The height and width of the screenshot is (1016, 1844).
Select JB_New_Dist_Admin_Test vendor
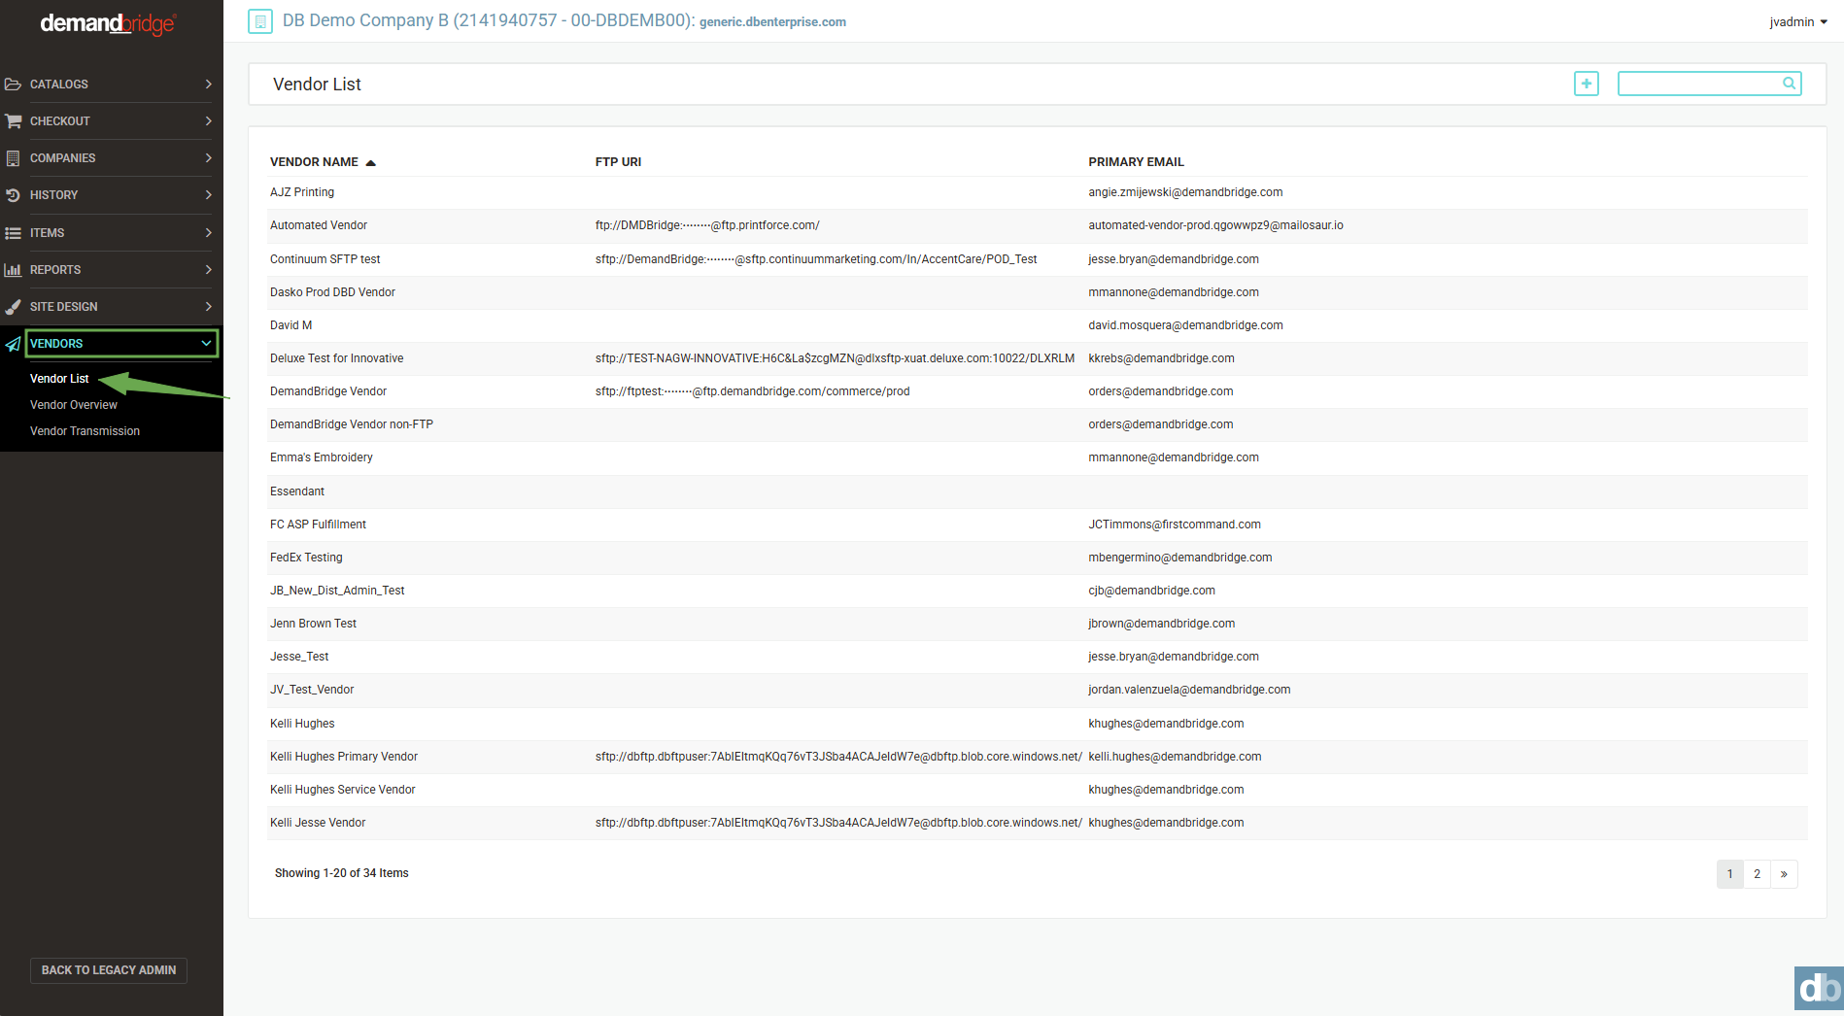point(1038,591)
